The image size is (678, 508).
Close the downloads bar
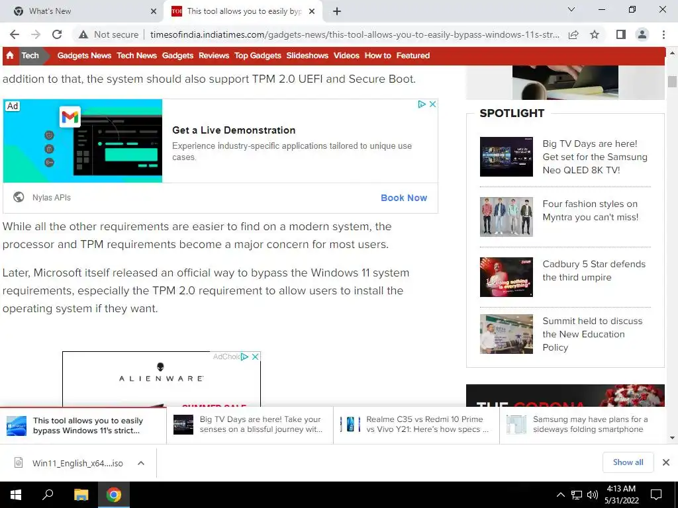[666, 462]
